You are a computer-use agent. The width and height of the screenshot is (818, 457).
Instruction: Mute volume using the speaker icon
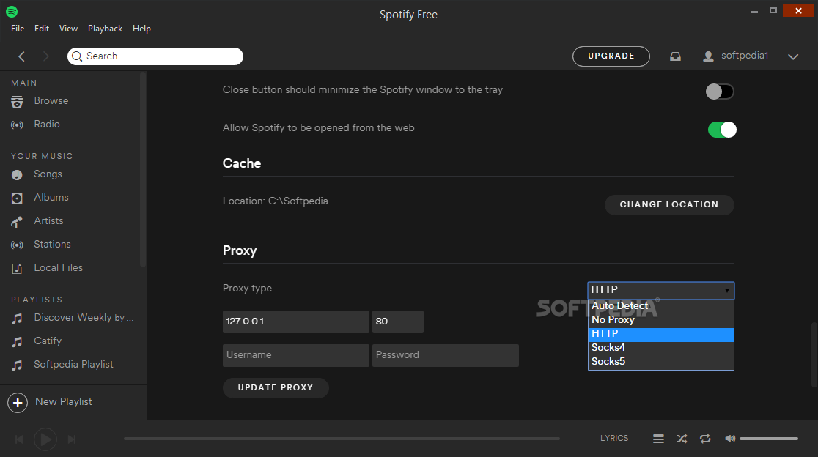[730, 439]
